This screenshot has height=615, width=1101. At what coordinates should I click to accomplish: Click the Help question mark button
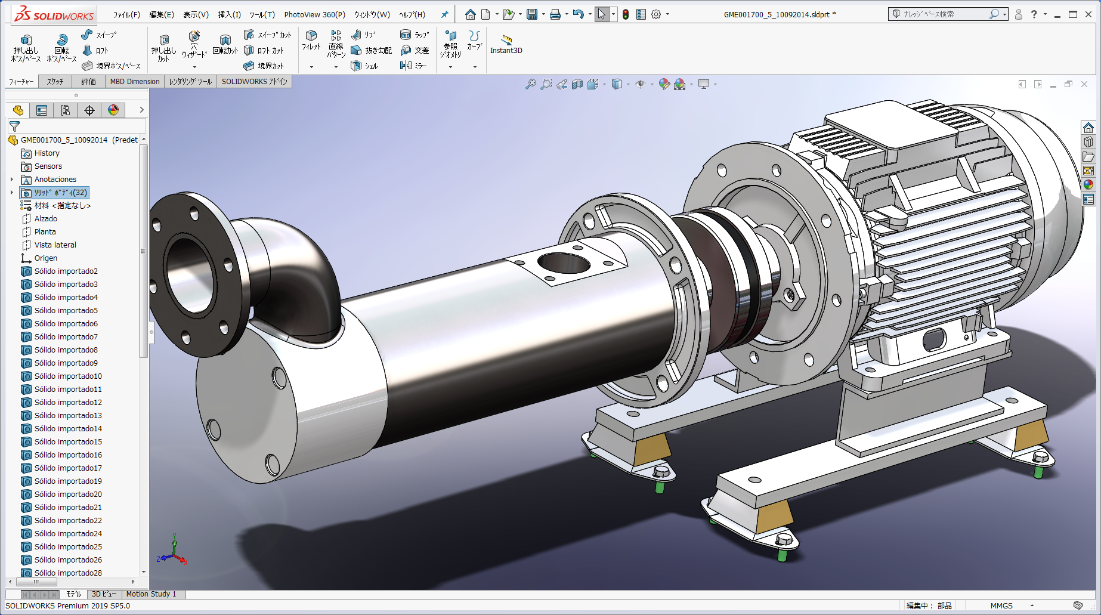click(x=1034, y=14)
